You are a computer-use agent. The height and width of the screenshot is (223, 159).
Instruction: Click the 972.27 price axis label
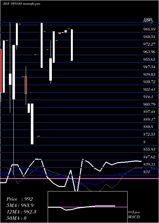coord(149,44)
